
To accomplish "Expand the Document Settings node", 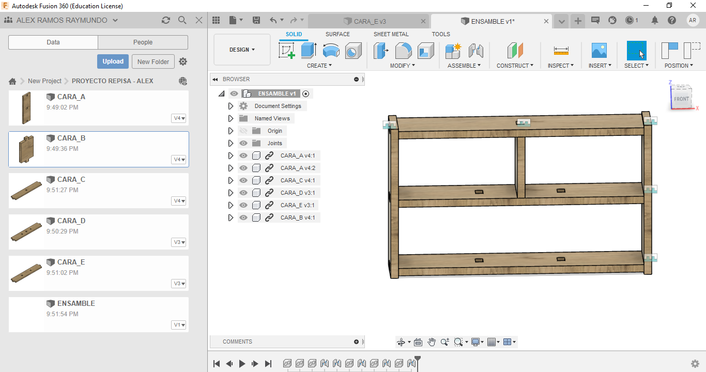I will pyautogui.click(x=231, y=106).
